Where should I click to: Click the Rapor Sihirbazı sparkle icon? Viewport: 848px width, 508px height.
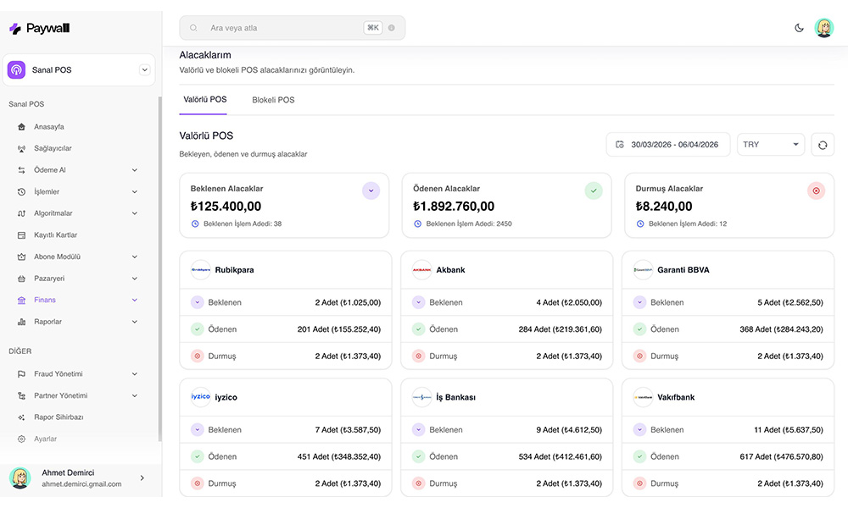coord(21,417)
